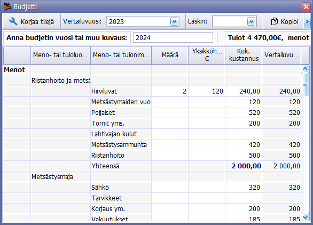
Task: Expand the toolbar overflow arrow
Action: [x=307, y=21]
